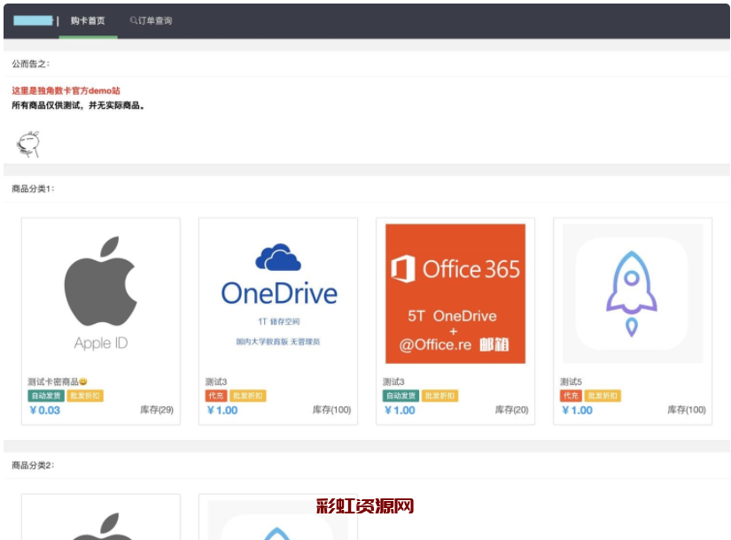This screenshot has height=540, width=731.
Task: Click 库存(20) on Office 365 card
Action: [x=511, y=410]
